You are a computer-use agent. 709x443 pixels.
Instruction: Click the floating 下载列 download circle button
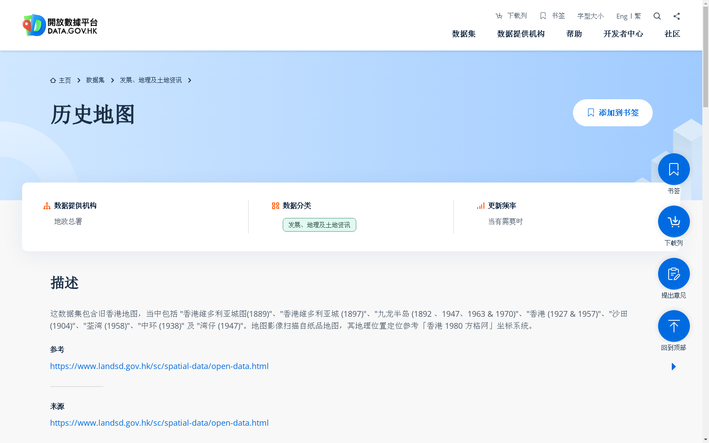click(674, 221)
